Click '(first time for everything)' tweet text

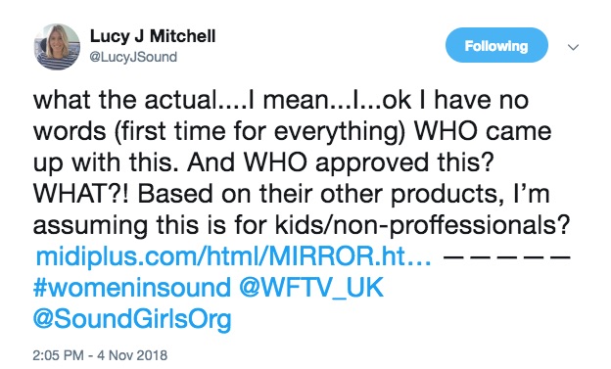(x=259, y=131)
